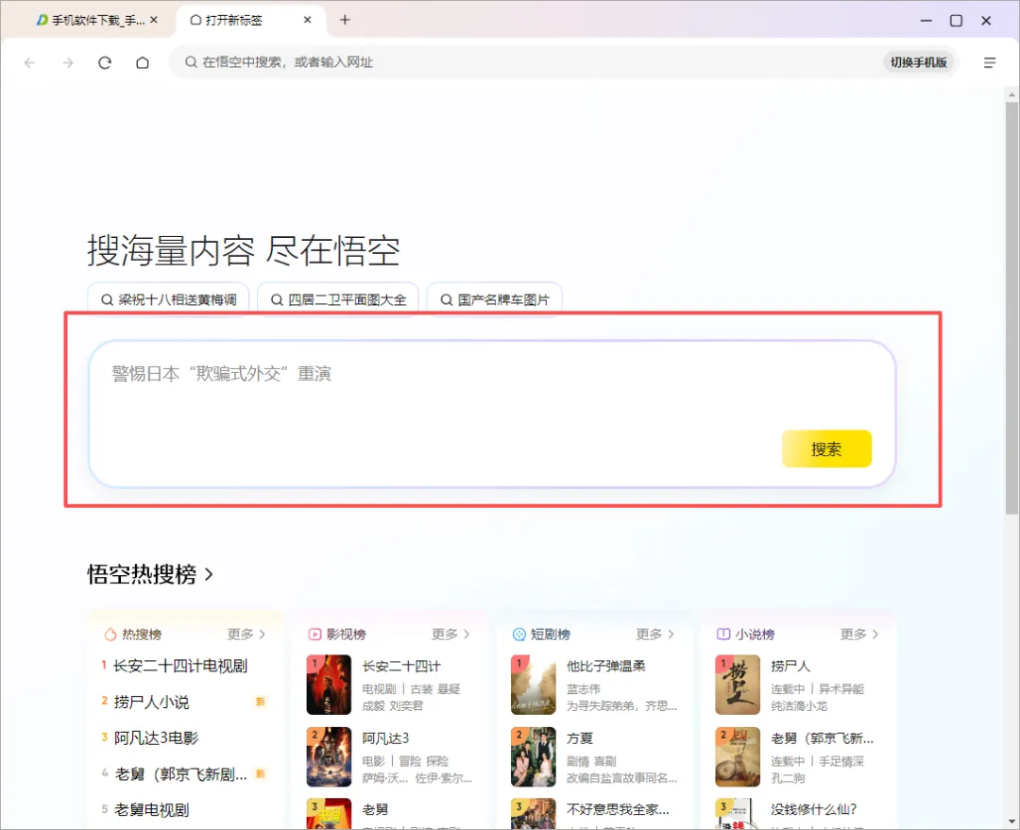This screenshot has height=830, width=1020.
Task: Open the 老舅 title in 影视榜
Action: 375,809
